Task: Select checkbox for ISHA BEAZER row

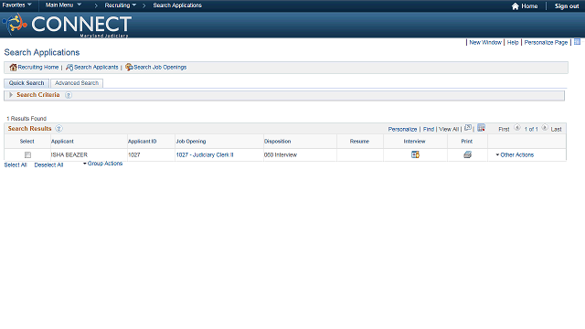Action: point(27,154)
